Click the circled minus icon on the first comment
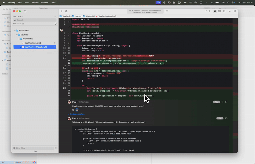 tap(226, 102)
